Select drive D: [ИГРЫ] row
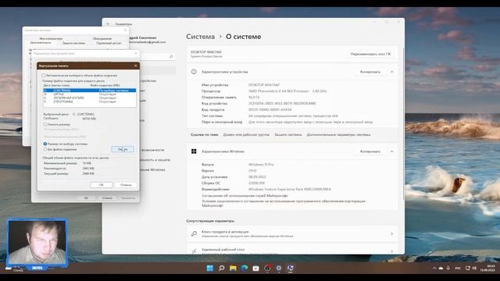Screen dimensions: 500x281 pyautogui.click(x=90, y=94)
